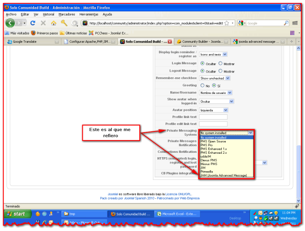Screen dimensions: 305x231
Task: Follow the Joomla! footer link
Action: 113,194
